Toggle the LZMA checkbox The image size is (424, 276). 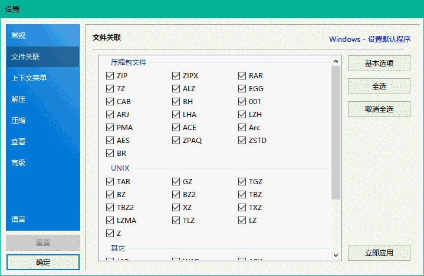(x=110, y=221)
